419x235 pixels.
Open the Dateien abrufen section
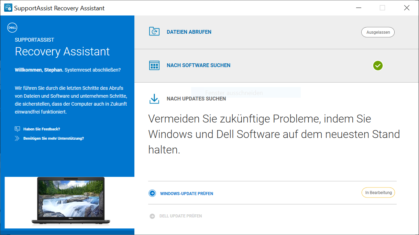[189, 32]
